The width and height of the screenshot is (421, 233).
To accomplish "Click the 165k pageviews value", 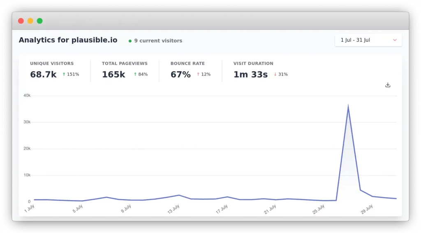I will coord(113,74).
